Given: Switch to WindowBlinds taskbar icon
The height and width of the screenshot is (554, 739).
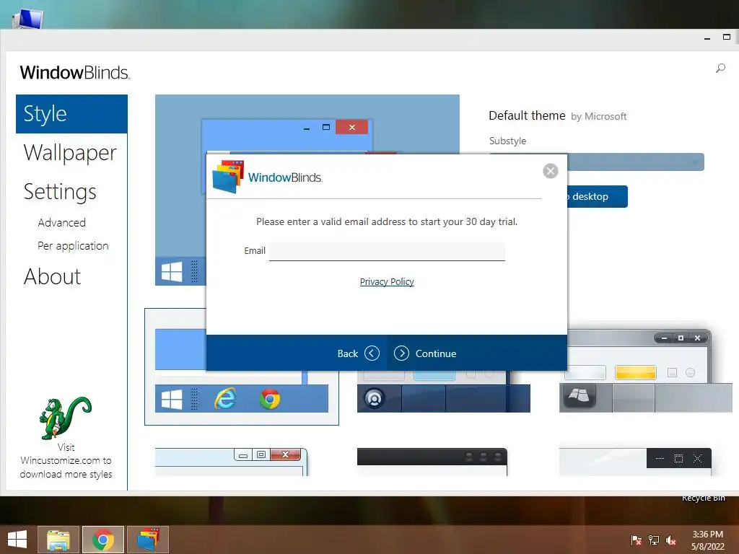Looking at the screenshot, I should pos(148,540).
